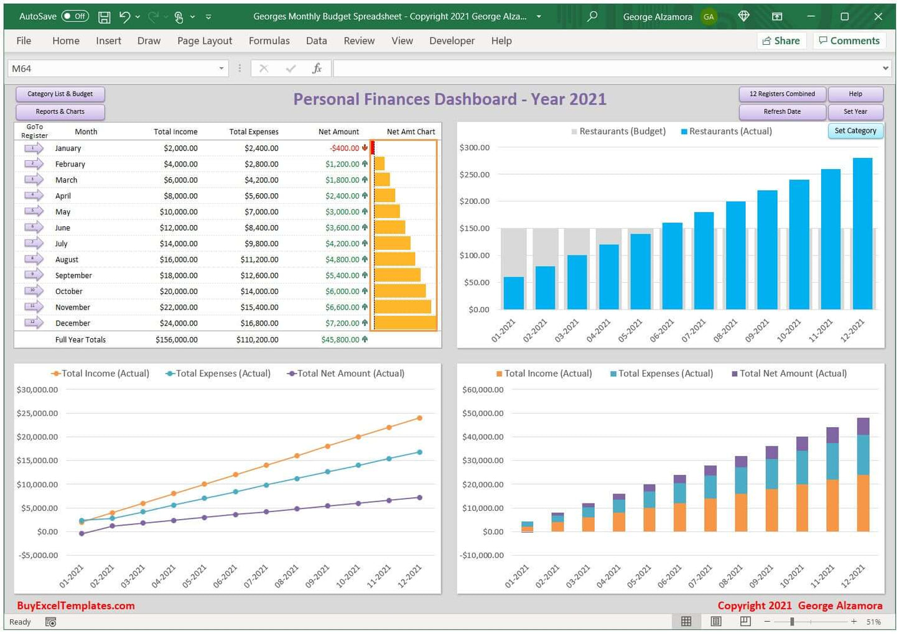Click the 12 Registers Combined button

[x=782, y=94]
